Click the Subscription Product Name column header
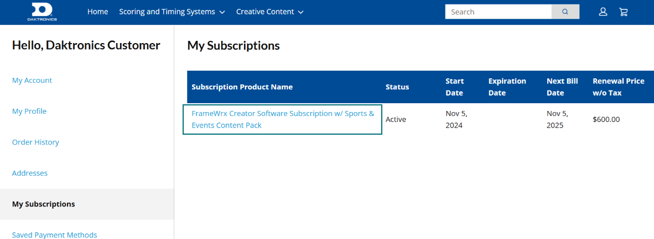654x239 pixels. (242, 87)
